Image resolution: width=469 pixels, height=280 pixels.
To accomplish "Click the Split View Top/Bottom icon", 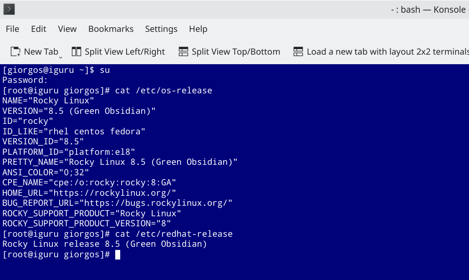I will [184, 51].
